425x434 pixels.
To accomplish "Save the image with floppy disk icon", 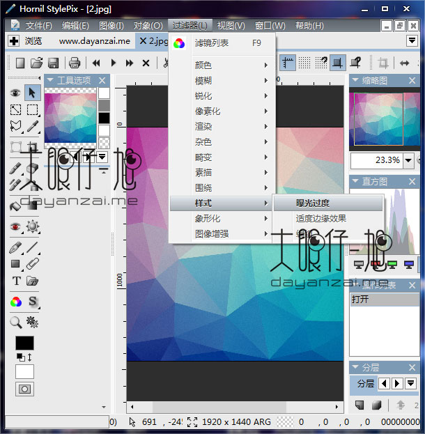I will click(53, 63).
